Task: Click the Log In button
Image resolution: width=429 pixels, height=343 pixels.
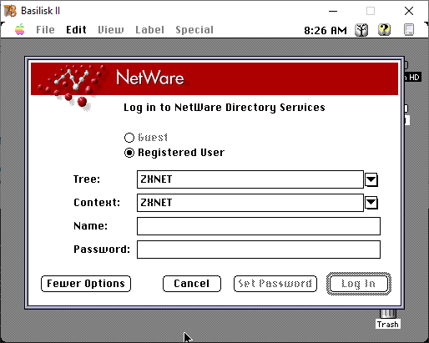Action: coord(359,284)
